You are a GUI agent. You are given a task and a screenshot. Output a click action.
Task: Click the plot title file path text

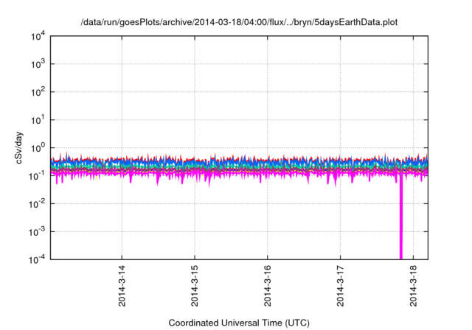(x=239, y=23)
